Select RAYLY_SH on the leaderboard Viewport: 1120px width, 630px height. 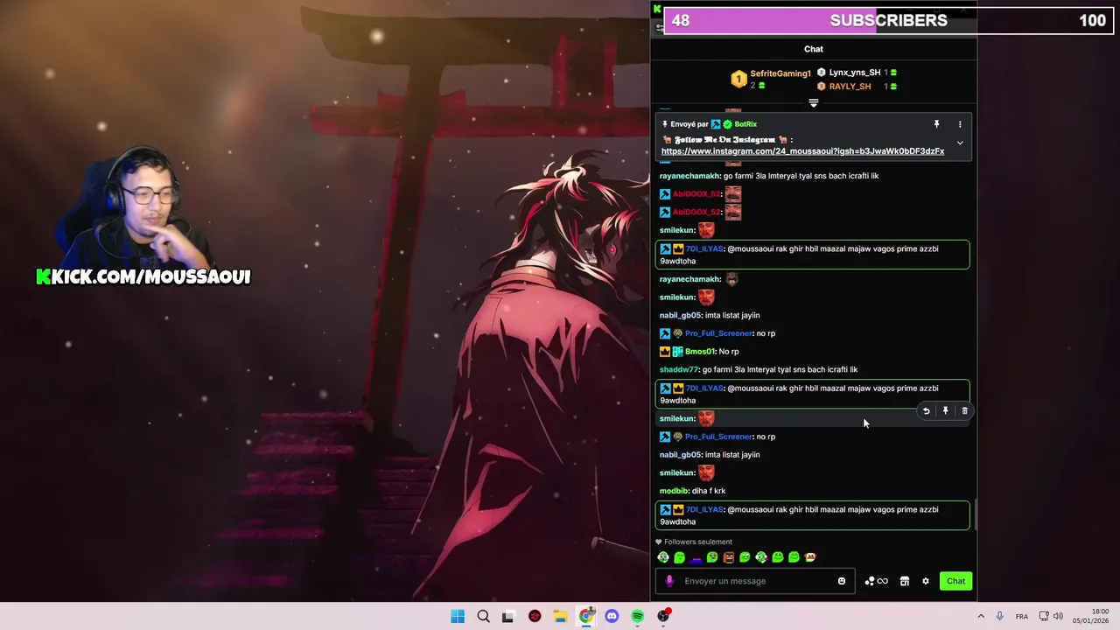coord(850,87)
